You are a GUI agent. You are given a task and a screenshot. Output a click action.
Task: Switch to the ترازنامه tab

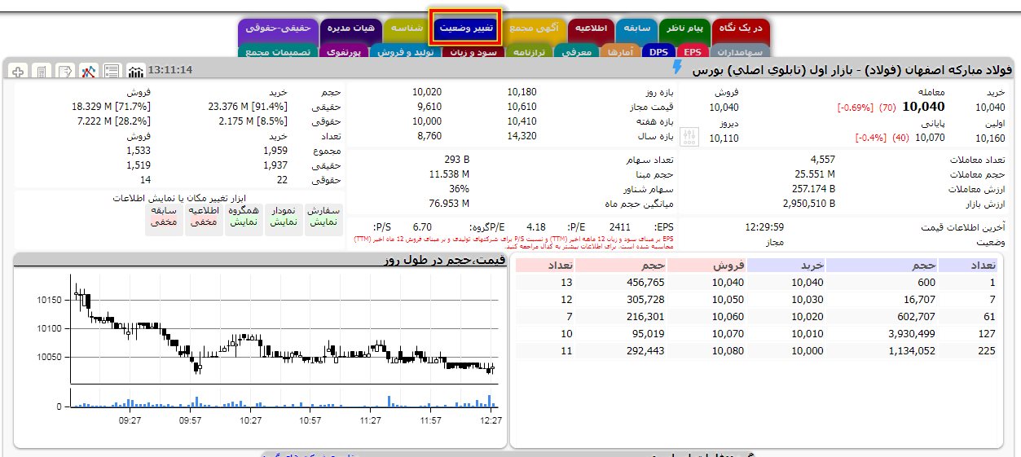(530, 52)
